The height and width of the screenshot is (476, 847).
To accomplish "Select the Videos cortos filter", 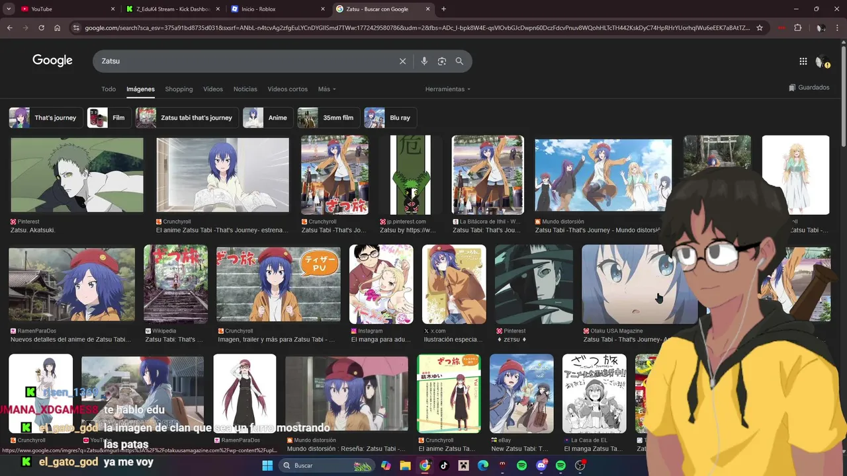I will [x=287, y=89].
